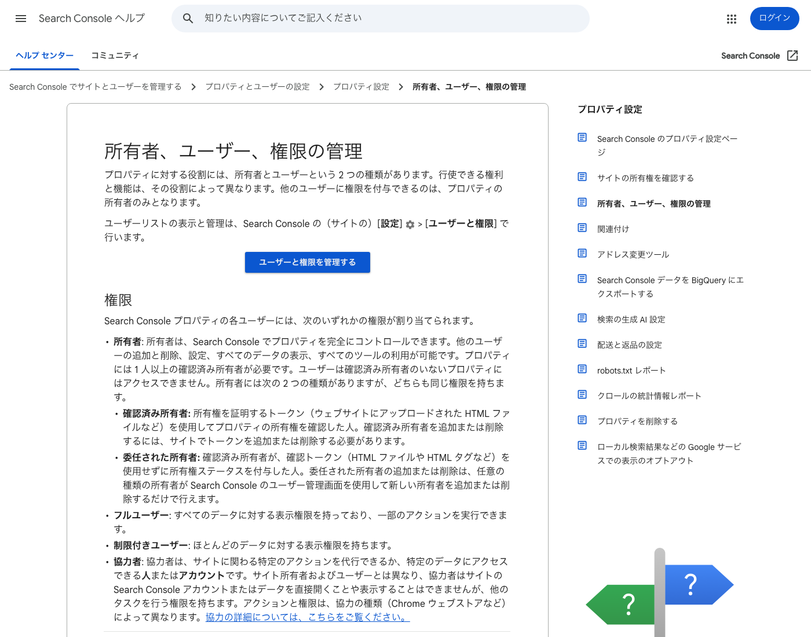Click article icon beside アドレス変更ツール

pyautogui.click(x=582, y=253)
